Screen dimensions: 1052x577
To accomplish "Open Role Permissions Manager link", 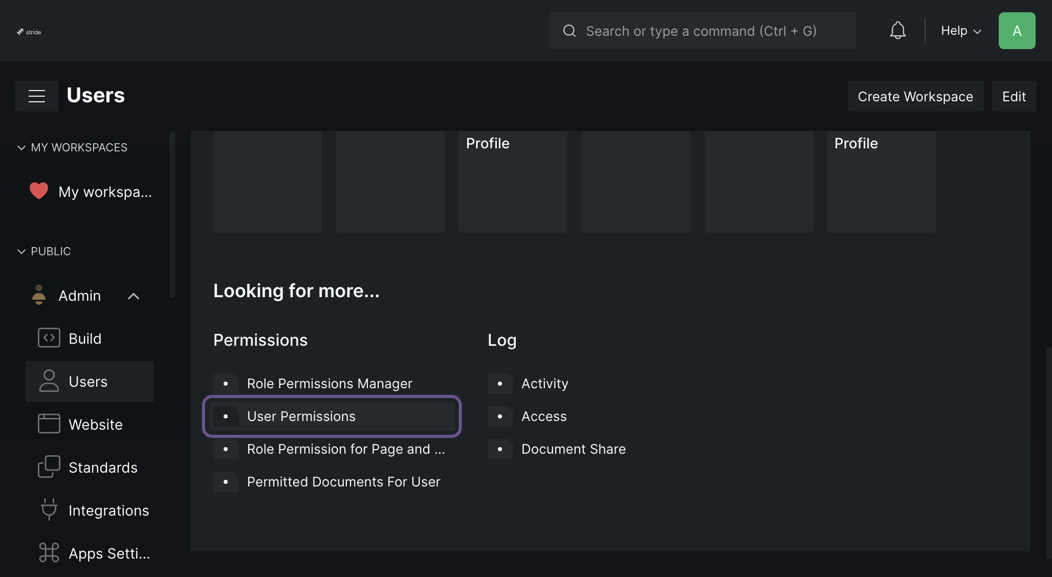I will pyautogui.click(x=330, y=384).
